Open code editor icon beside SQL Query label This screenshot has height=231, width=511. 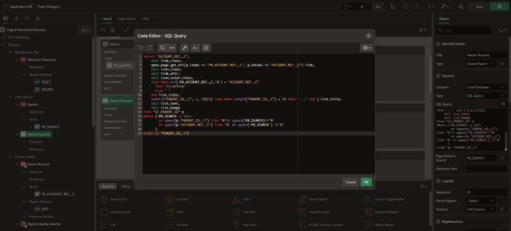503,104
